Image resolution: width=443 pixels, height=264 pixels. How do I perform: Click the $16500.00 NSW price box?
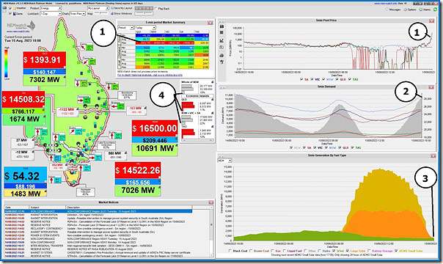tap(155, 128)
